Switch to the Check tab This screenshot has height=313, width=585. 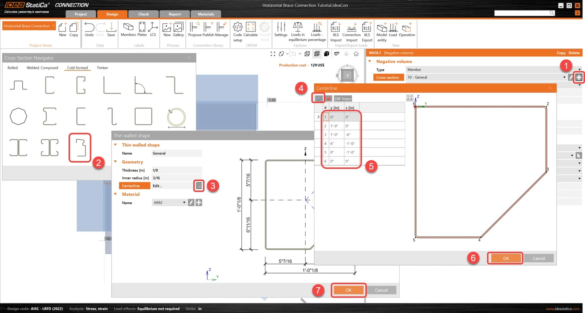[143, 14]
